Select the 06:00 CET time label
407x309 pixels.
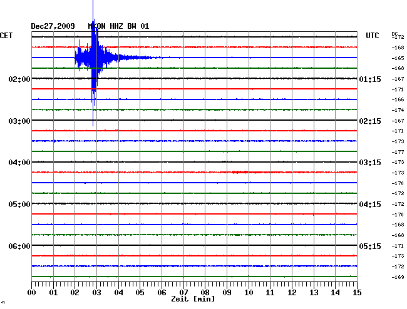click(19, 246)
